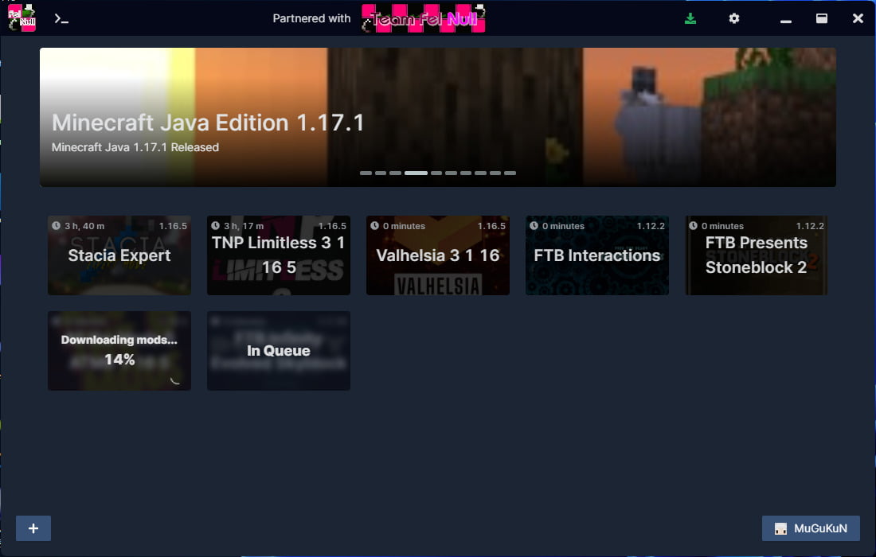This screenshot has width=876, height=557.
Task: Select the TNP Limitless 3 instance
Action: 279,255
